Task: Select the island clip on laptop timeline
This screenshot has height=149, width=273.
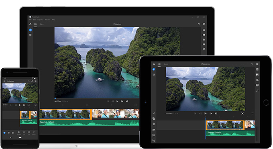Action: pos(65,114)
